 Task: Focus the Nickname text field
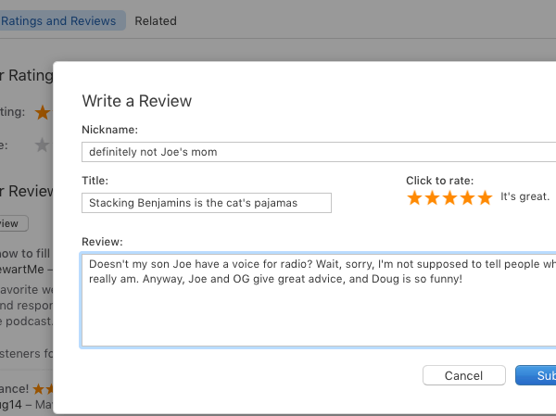click(319, 152)
